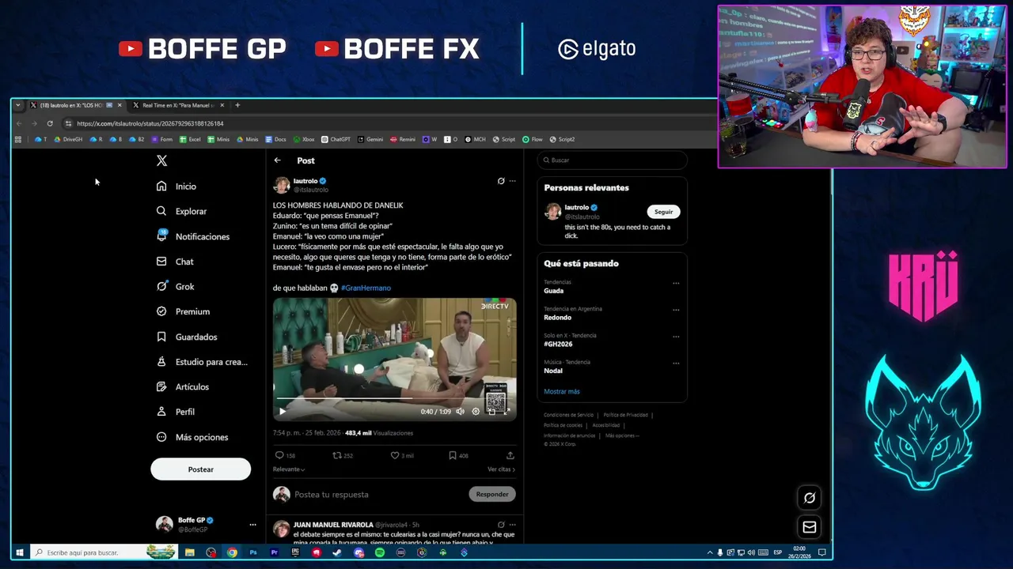Open the Relevante sort dropdown
The height and width of the screenshot is (569, 1013).
point(289,469)
